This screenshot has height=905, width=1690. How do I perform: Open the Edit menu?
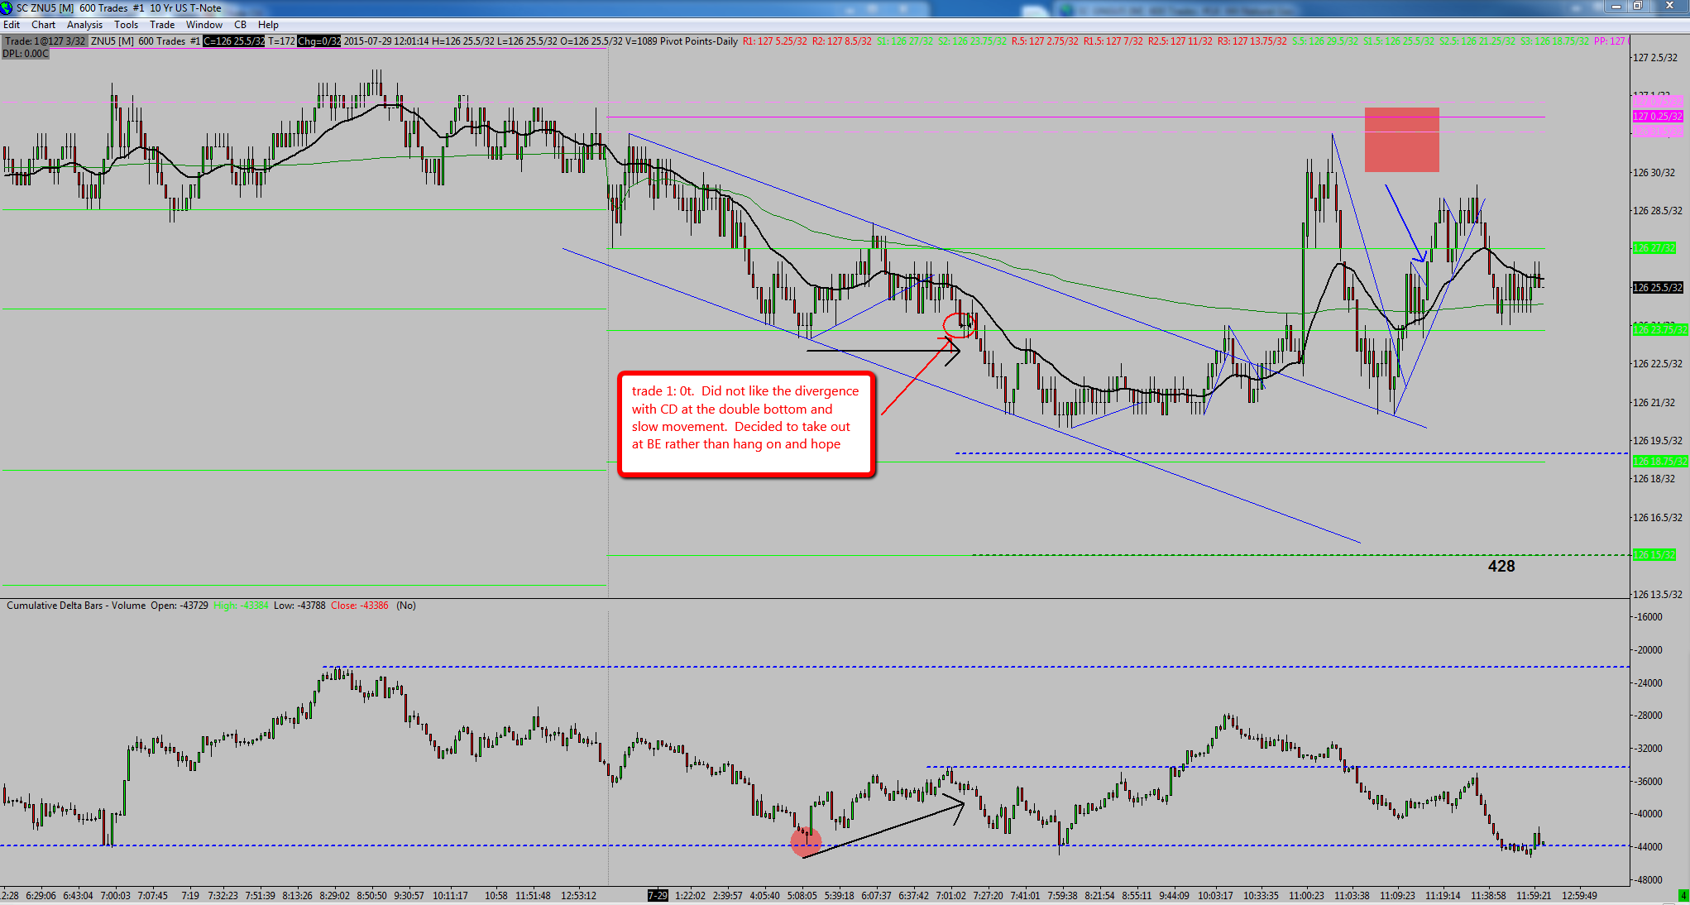[12, 25]
